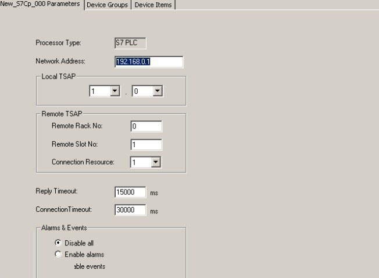Select the Enable alarms radio button
This screenshot has width=379, height=278.
tap(58, 254)
